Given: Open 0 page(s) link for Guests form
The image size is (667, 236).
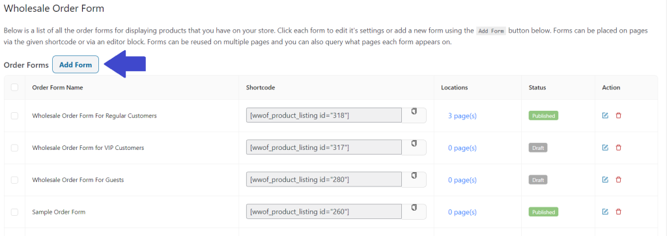Looking at the screenshot, I should [x=462, y=180].
